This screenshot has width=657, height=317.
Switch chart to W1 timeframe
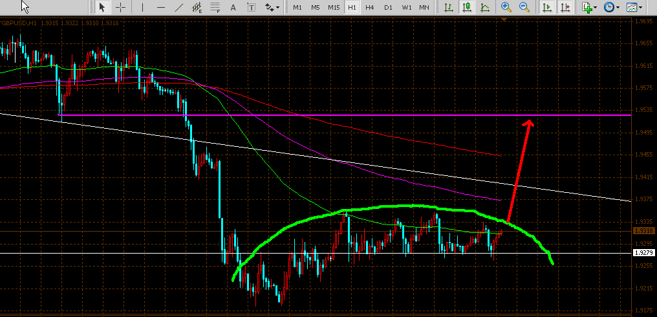tap(407, 7)
